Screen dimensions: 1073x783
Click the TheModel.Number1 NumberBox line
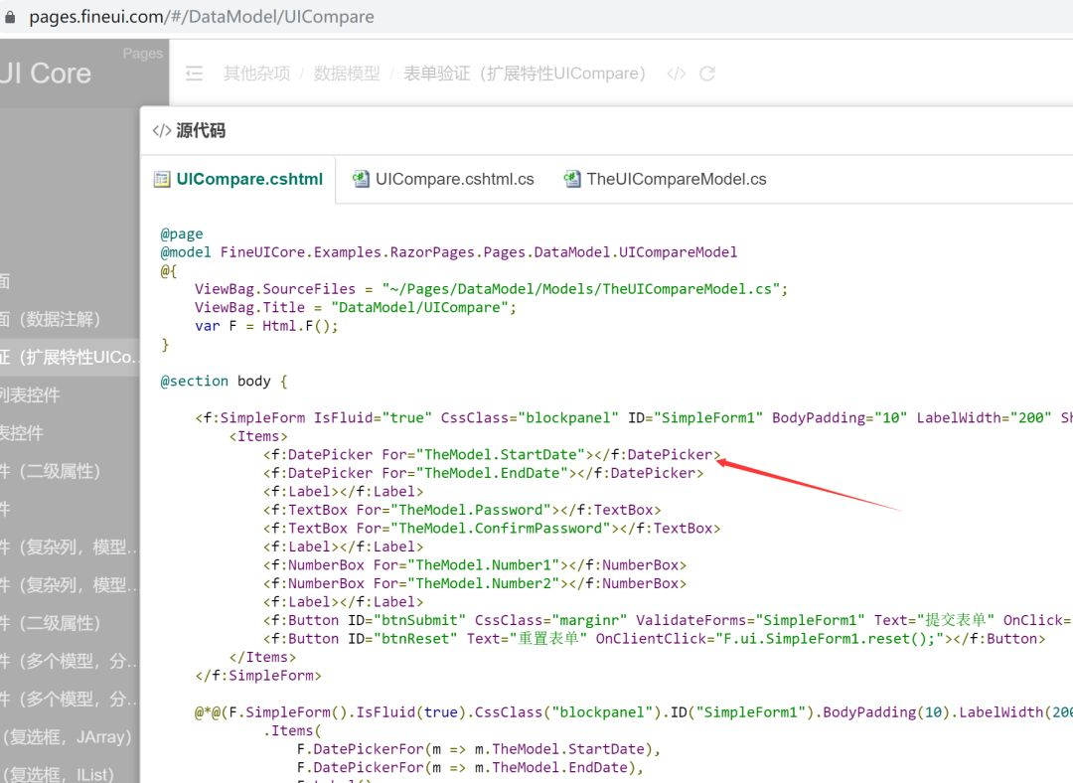(474, 565)
